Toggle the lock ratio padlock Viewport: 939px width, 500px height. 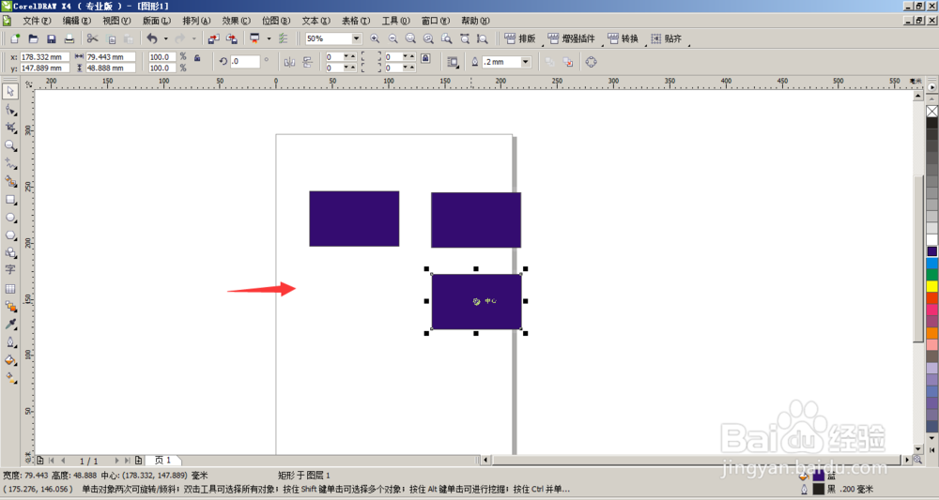coord(197,58)
